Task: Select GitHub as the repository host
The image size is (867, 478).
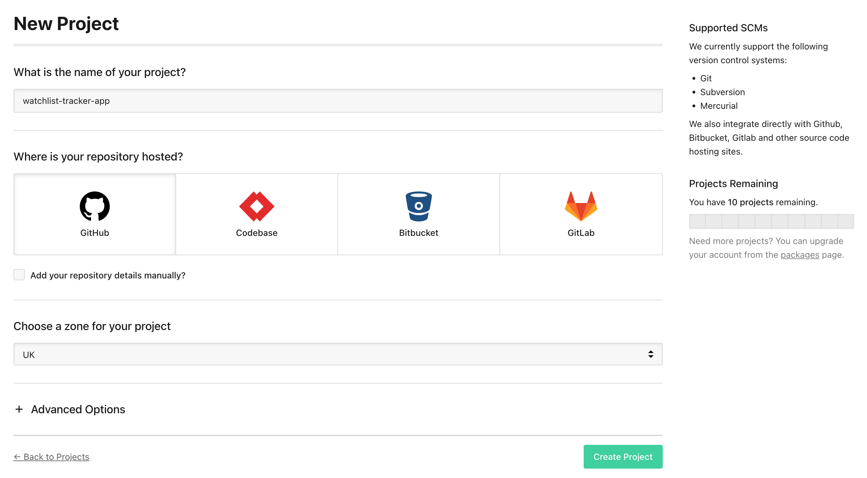Action: [94, 214]
